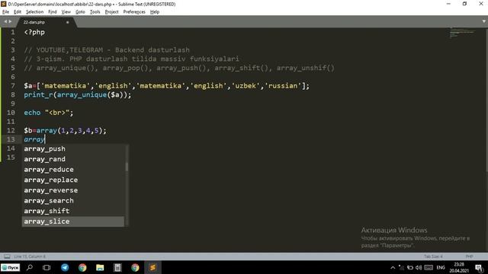Viewport: 488px width, 274px height.
Task: Open the Goto menu
Action: [80, 12]
